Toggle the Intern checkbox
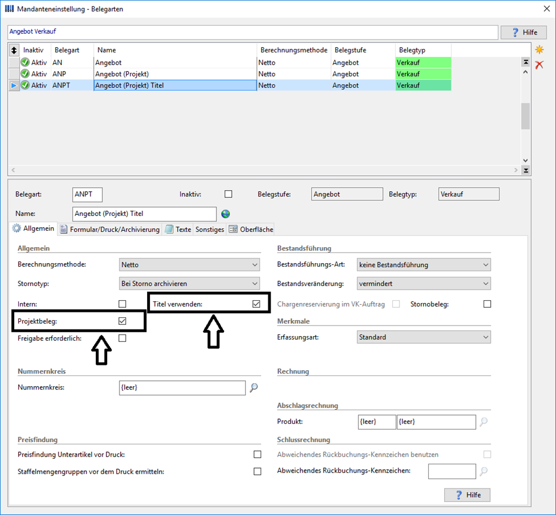This screenshot has height=515, width=556. pyautogui.click(x=122, y=304)
